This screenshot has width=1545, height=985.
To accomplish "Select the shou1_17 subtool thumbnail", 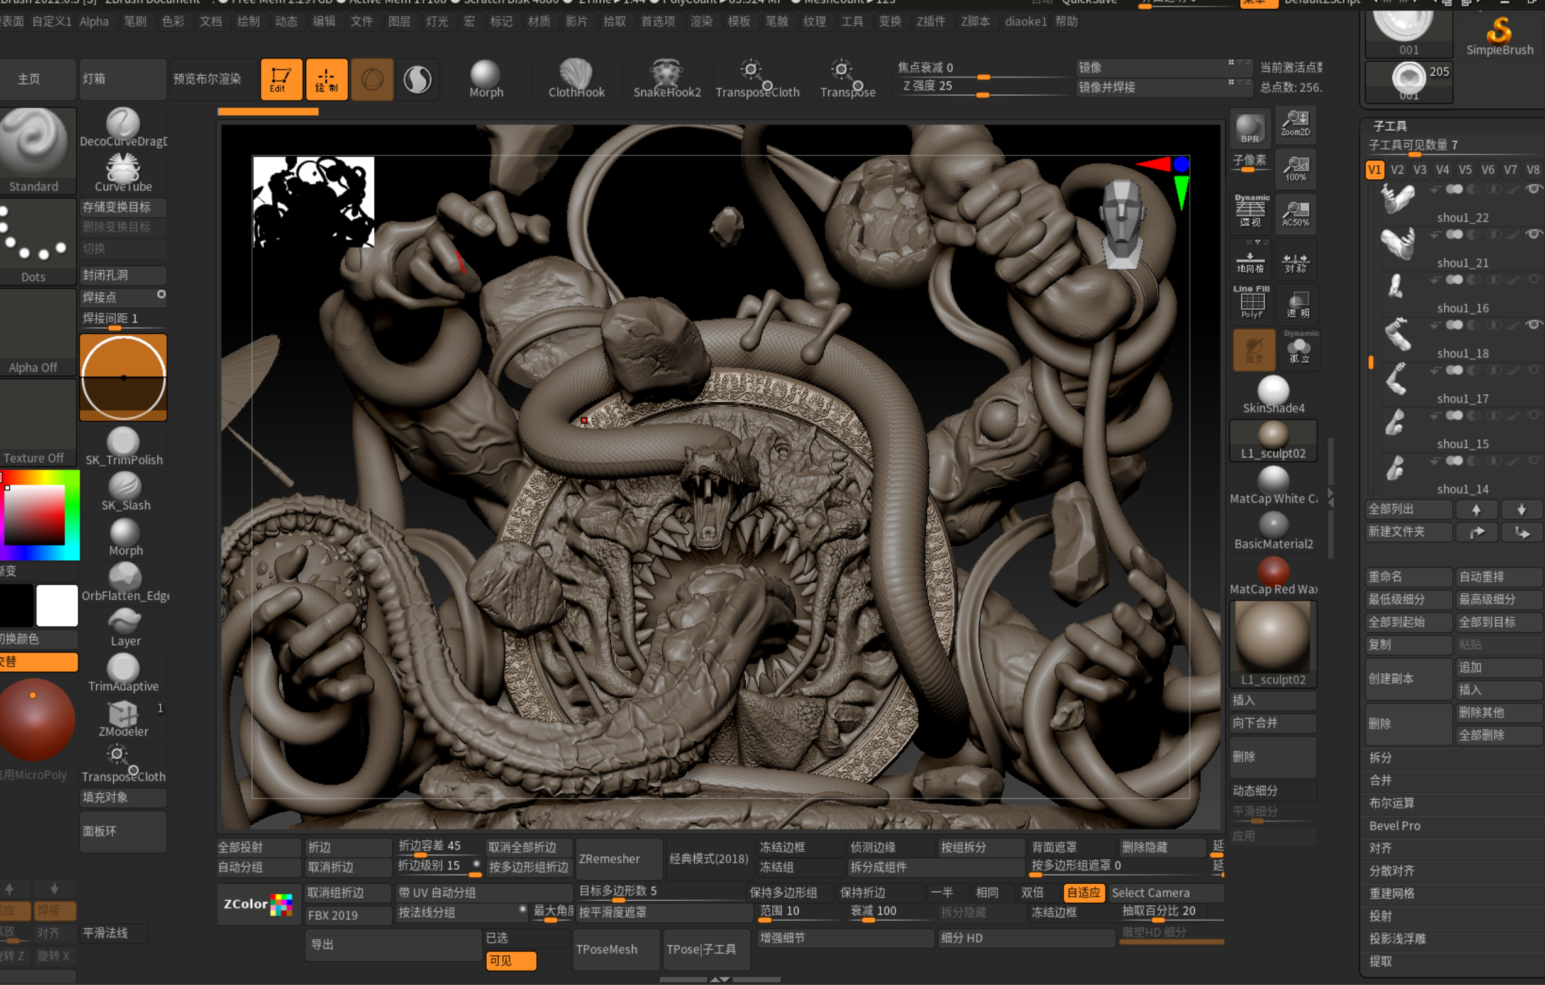I will click(1397, 378).
